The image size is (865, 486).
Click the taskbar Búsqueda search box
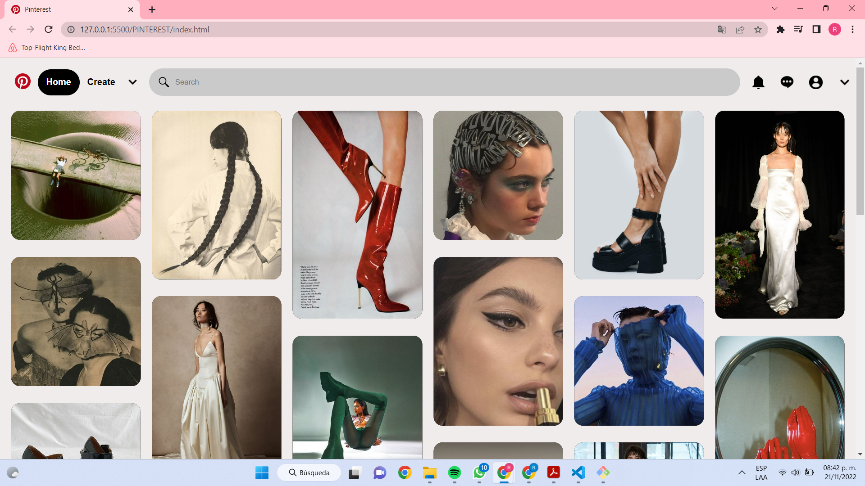pyautogui.click(x=309, y=472)
